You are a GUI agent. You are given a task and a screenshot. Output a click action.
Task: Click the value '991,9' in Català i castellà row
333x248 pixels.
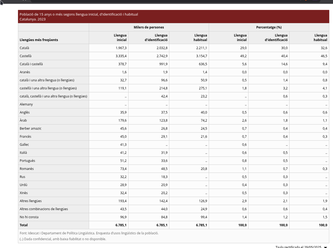[x=163, y=64]
